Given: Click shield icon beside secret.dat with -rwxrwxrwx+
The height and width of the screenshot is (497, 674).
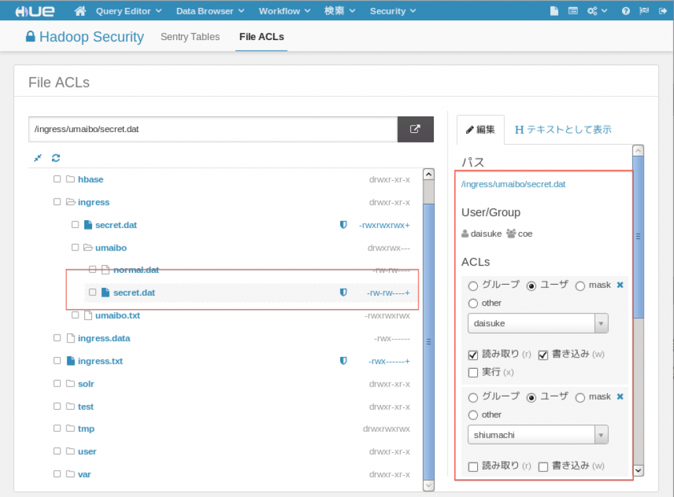Looking at the screenshot, I should click(x=344, y=224).
